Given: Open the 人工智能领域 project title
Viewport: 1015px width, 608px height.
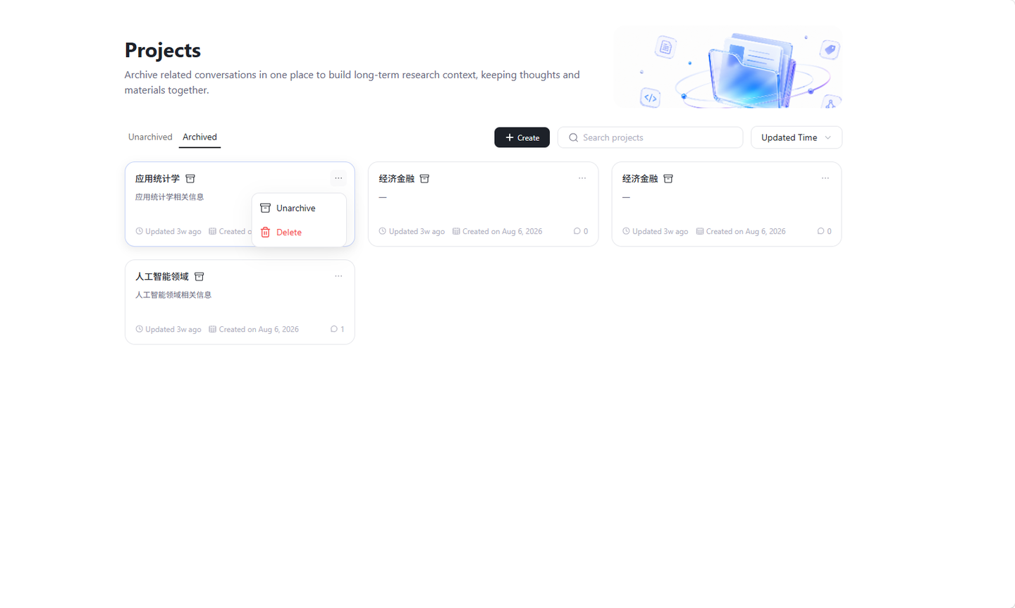Looking at the screenshot, I should pyautogui.click(x=162, y=277).
